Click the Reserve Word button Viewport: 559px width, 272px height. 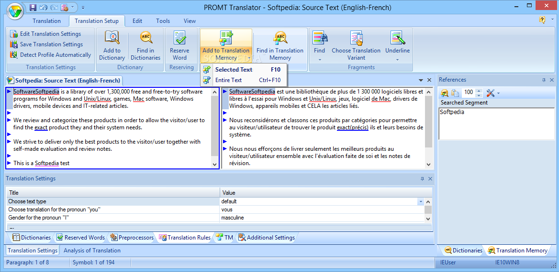point(179,45)
